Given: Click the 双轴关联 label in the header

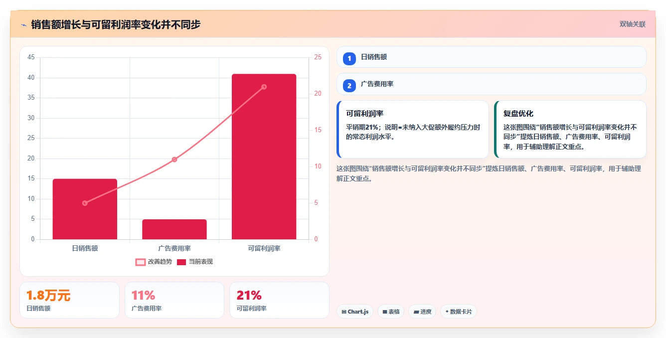Looking at the screenshot, I should [633, 24].
